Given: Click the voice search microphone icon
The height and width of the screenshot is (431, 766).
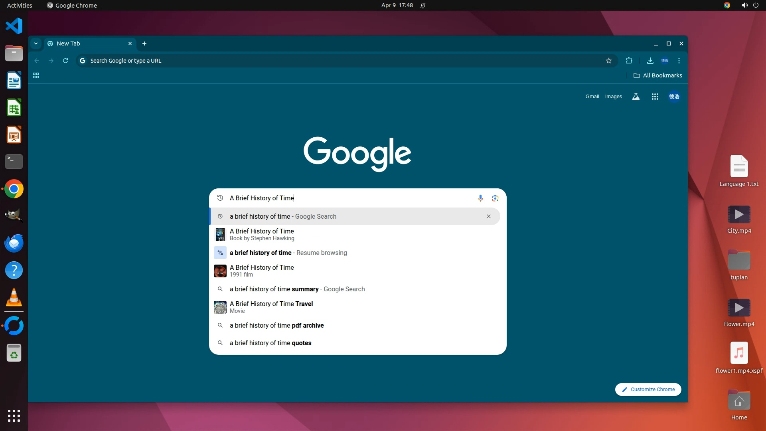Looking at the screenshot, I should [480, 198].
